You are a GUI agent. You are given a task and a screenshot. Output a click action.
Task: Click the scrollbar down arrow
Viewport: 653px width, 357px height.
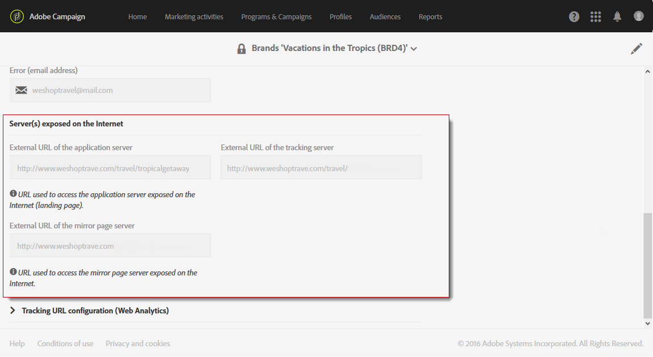(647, 324)
